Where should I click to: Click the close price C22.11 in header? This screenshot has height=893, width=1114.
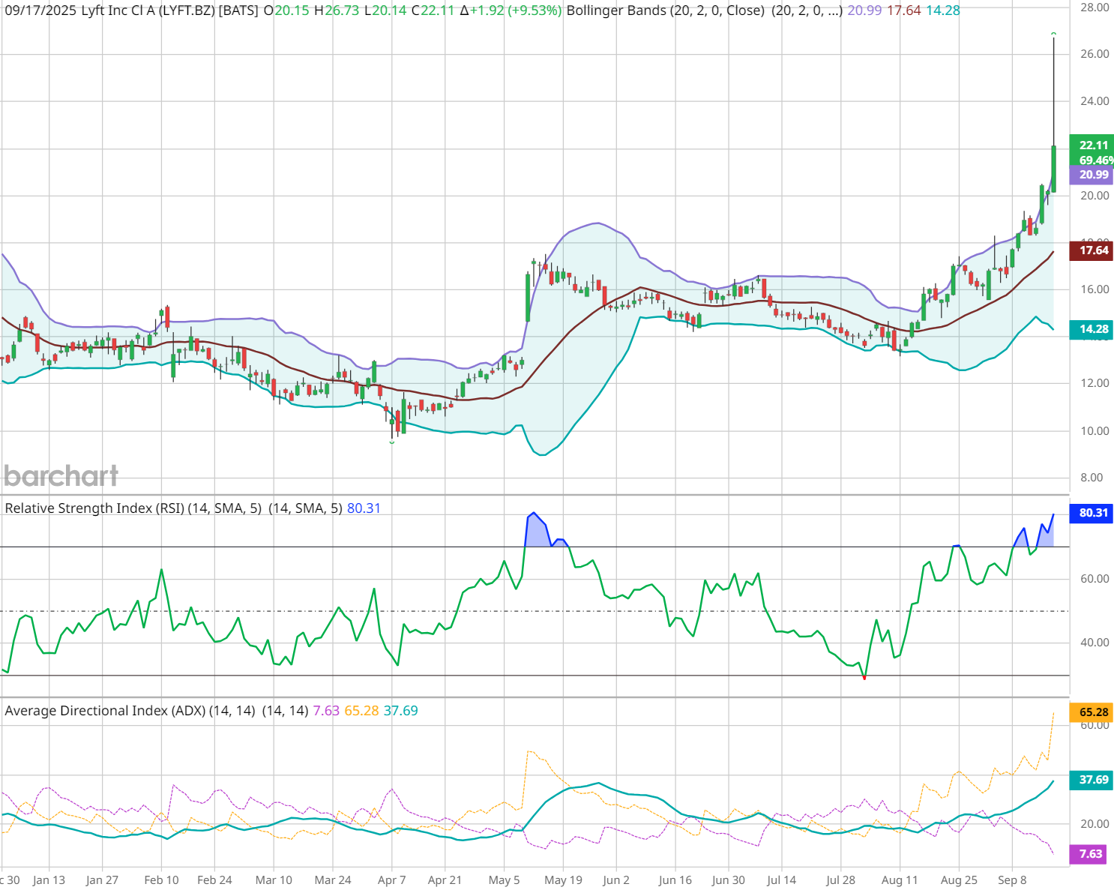[x=433, y=10]
